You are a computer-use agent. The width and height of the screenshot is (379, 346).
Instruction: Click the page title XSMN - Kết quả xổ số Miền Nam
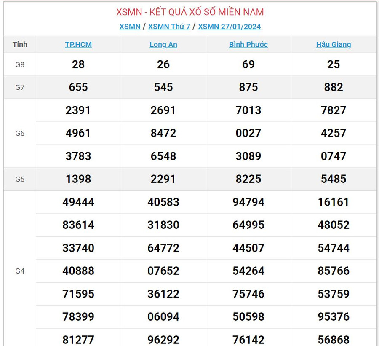(190, 12)
